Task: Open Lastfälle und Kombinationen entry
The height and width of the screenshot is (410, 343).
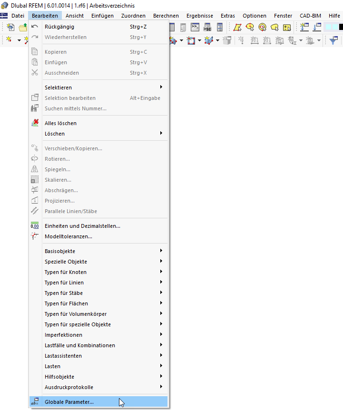Action: (x=98, y=345)
